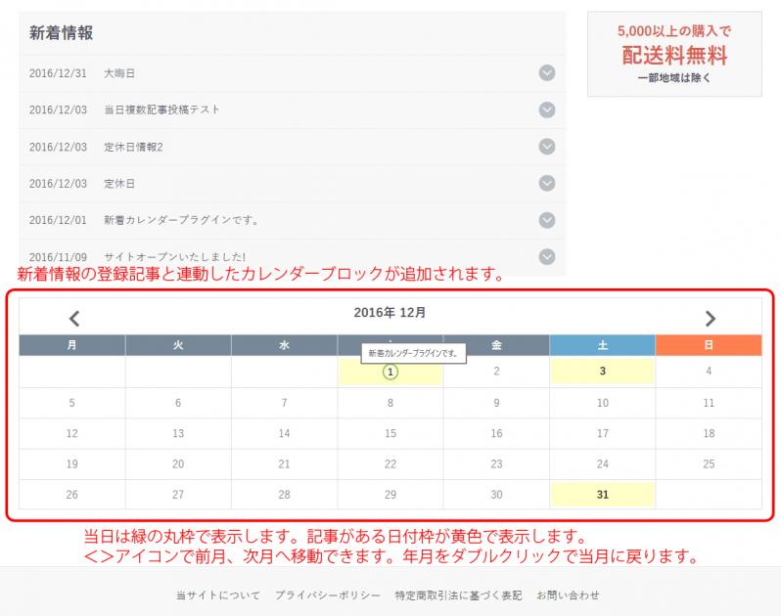
Task: Select highlighted day 3 on calendar
Action: tap(602, 372)
